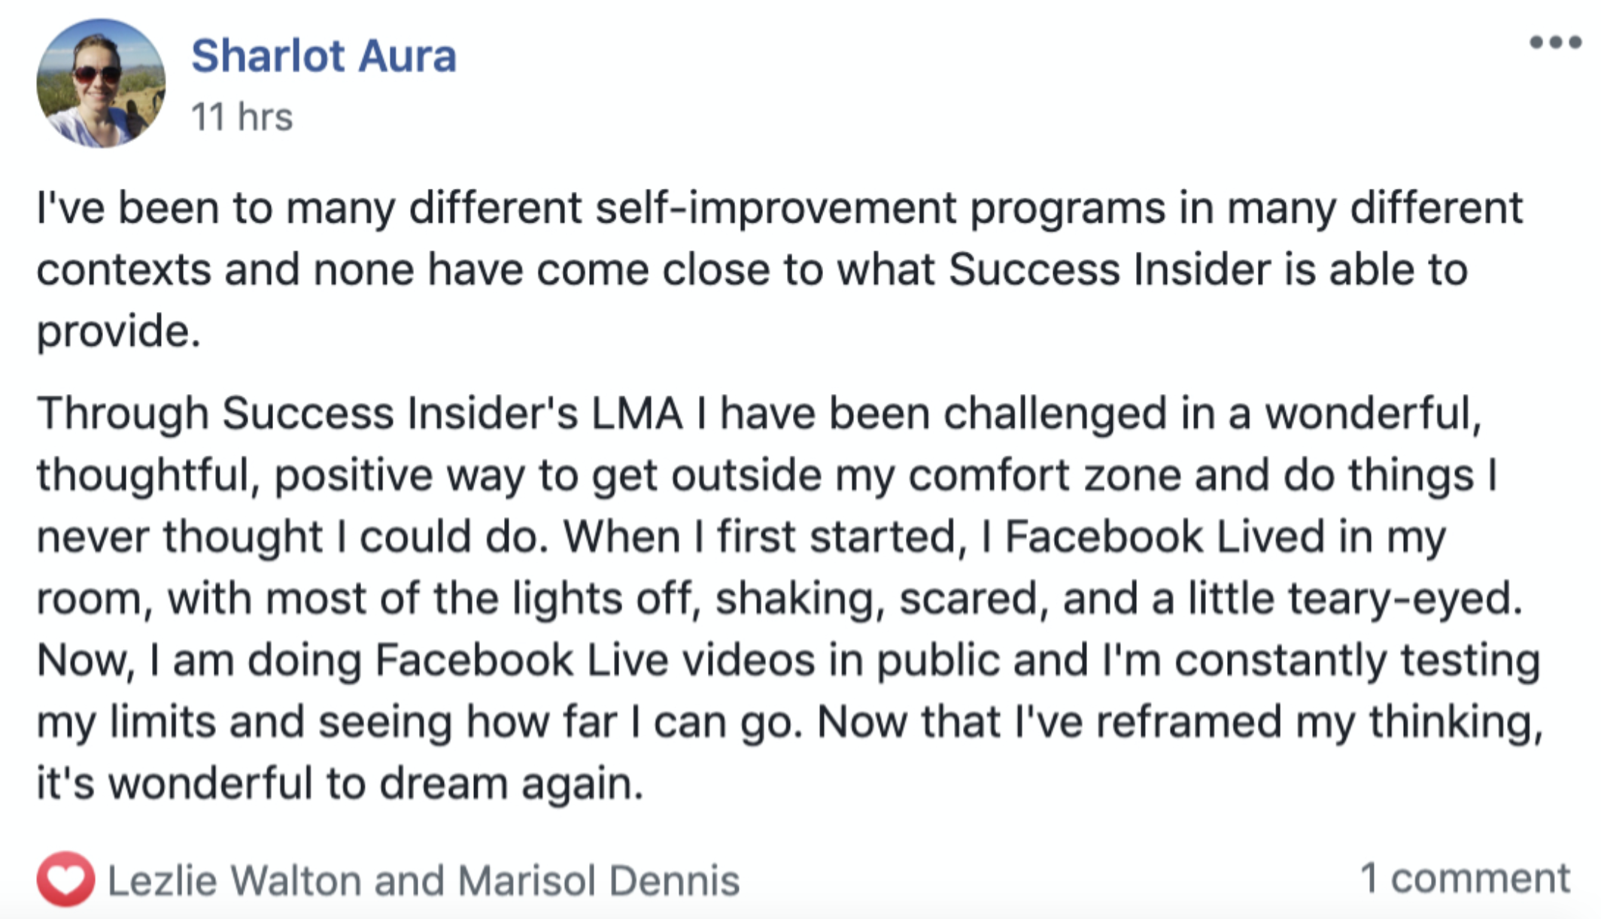The height and width of the screenshot is (919, 1601).
Task: Click the last line it's wonderful to dream again
Action: coord(340,784)
